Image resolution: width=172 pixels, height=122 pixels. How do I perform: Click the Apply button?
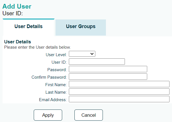[48, 115]
